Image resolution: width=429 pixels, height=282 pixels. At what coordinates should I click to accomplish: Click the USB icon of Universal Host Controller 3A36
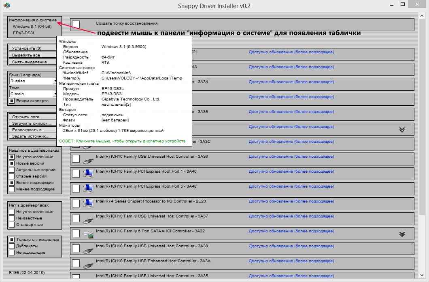(x=87, y=161)
